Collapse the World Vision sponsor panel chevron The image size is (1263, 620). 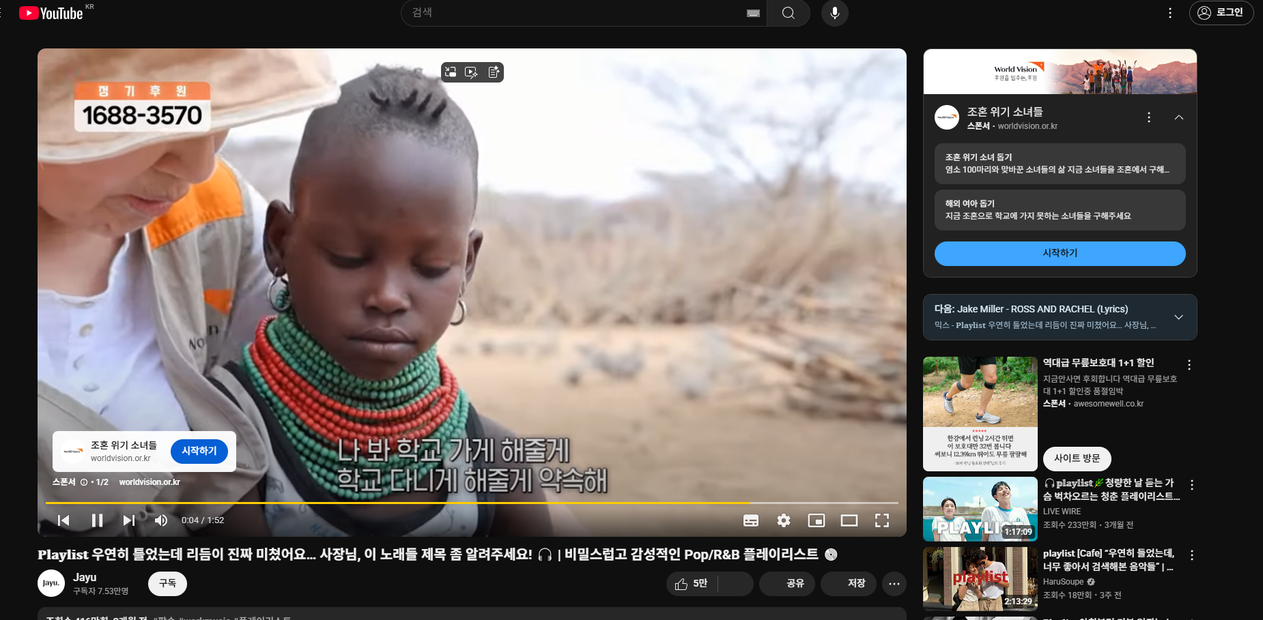click(1179, 117)
